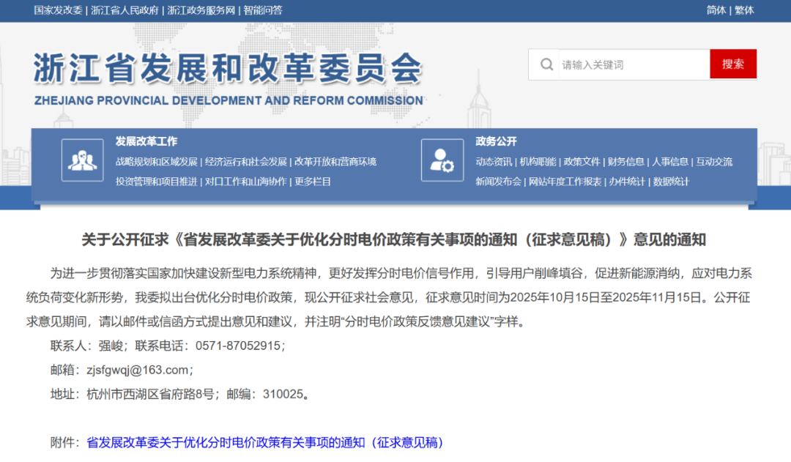
Task: Visit 新闻发布会 page
Action: click(x=498, y=182)
